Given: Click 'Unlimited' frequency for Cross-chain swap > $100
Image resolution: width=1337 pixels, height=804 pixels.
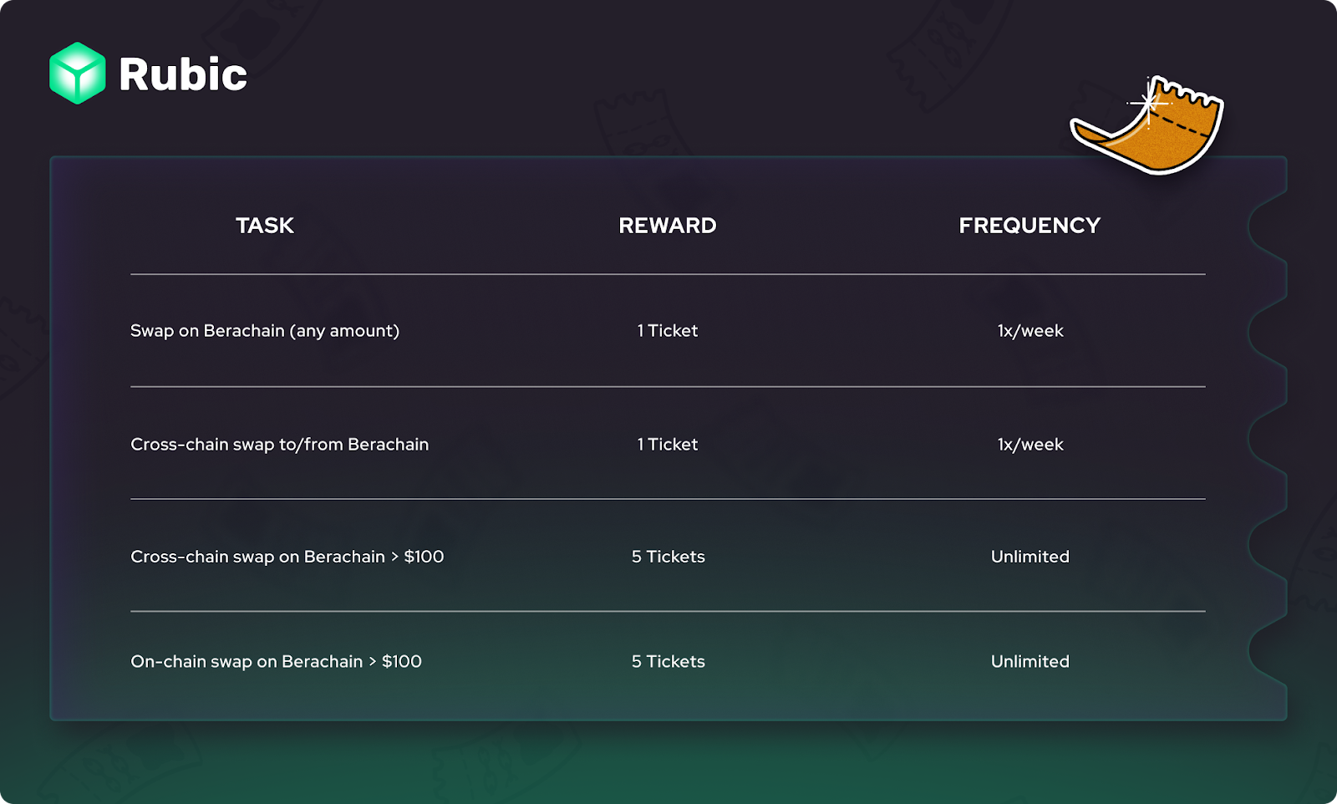Looking at the screenshot, I should [x=1030, y=557].
